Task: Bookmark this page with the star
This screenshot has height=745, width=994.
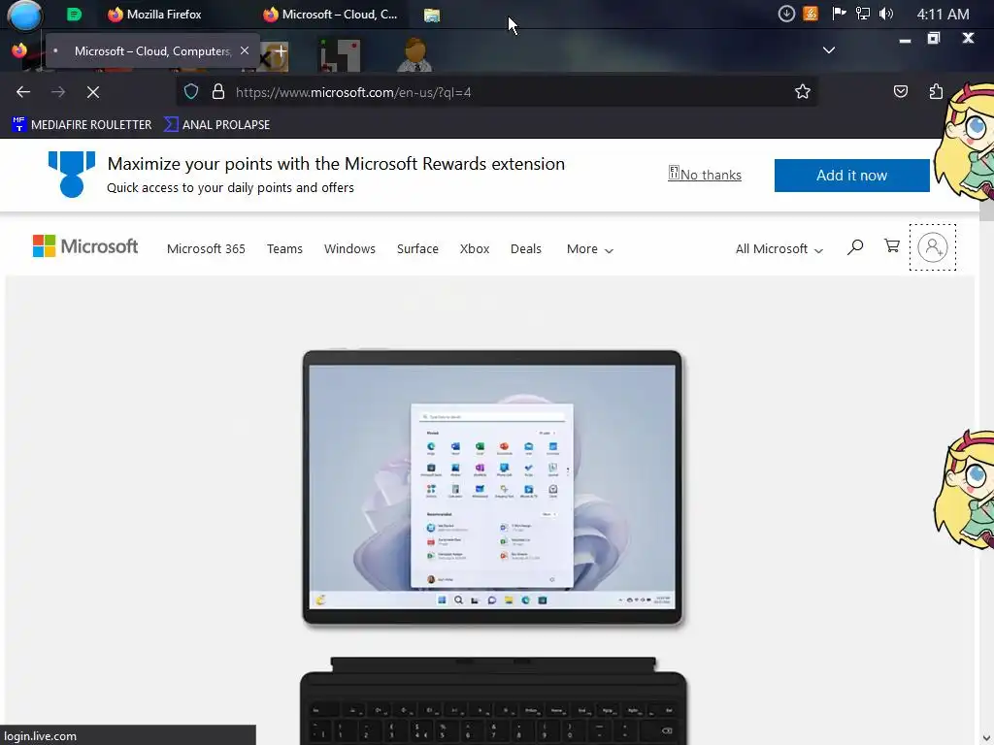Action: click(x=803, y=92)
